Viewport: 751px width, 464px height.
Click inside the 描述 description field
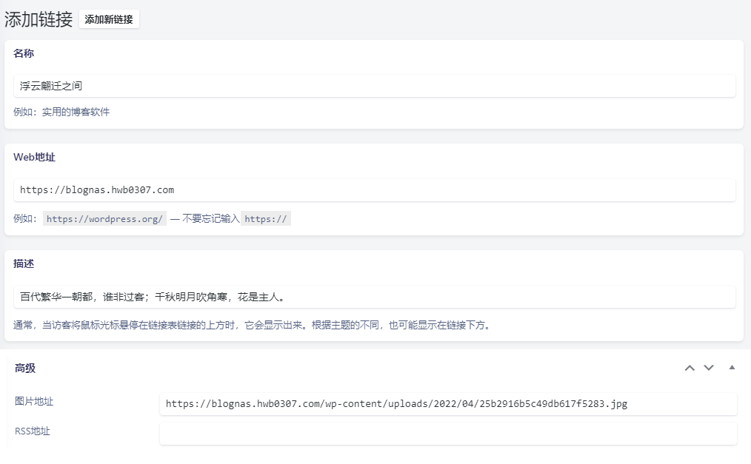pyautogui.click(x=370, y=296)
